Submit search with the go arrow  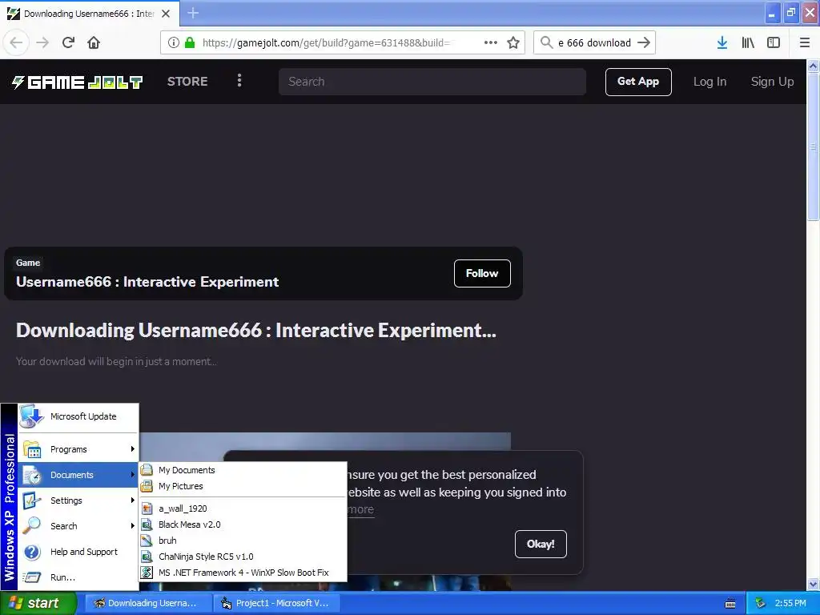(644, 42)
